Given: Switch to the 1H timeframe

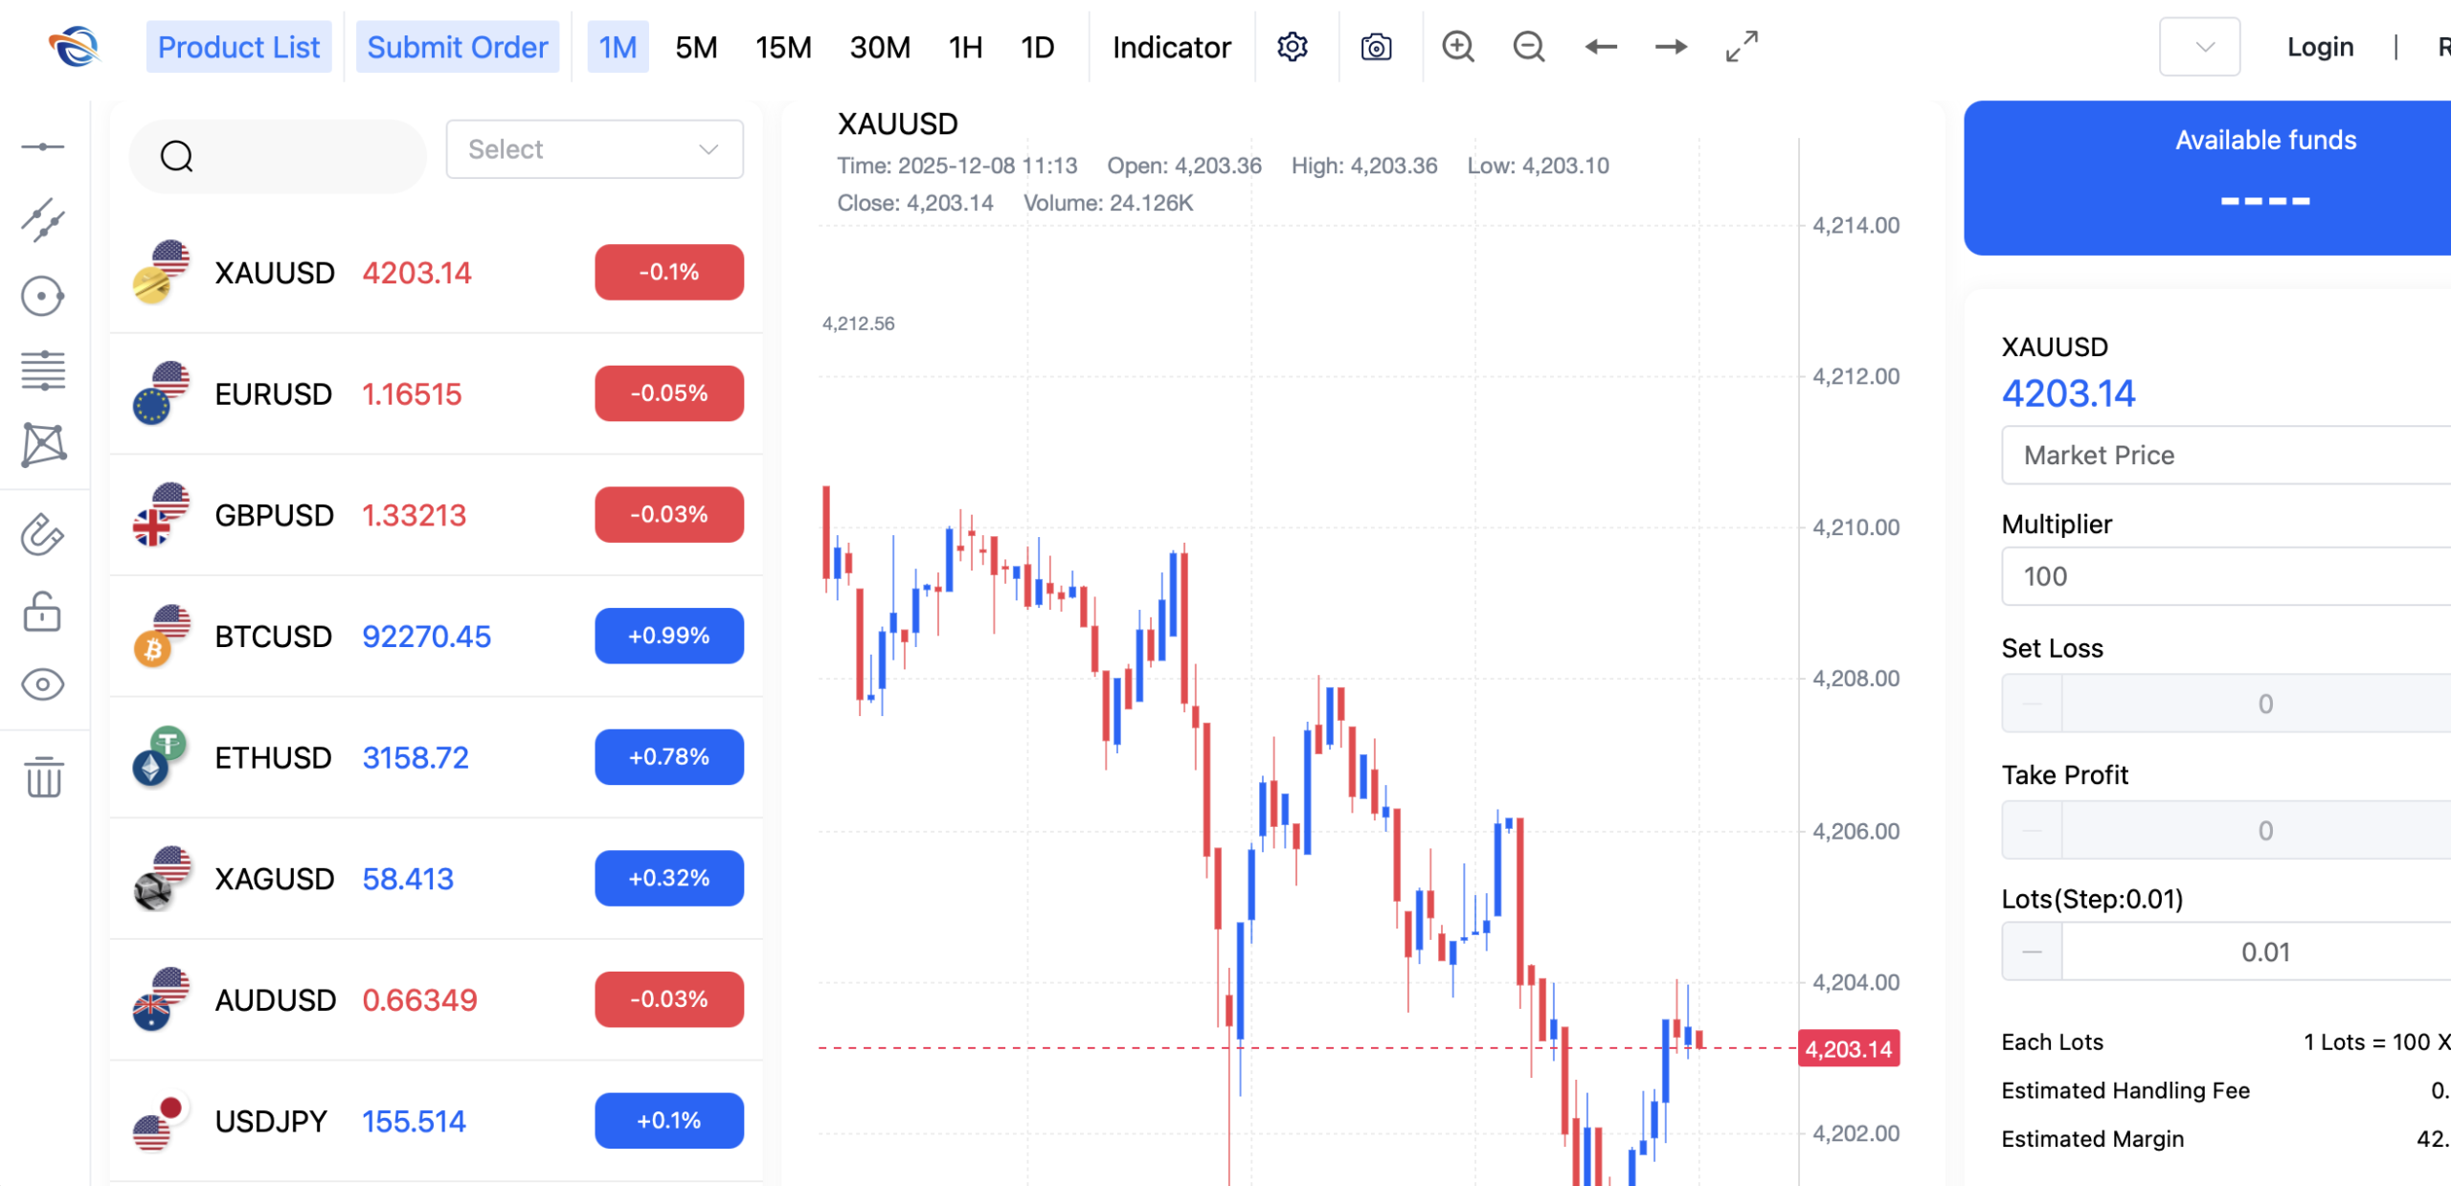Looking at the screenshot, I should pos(964,46).
